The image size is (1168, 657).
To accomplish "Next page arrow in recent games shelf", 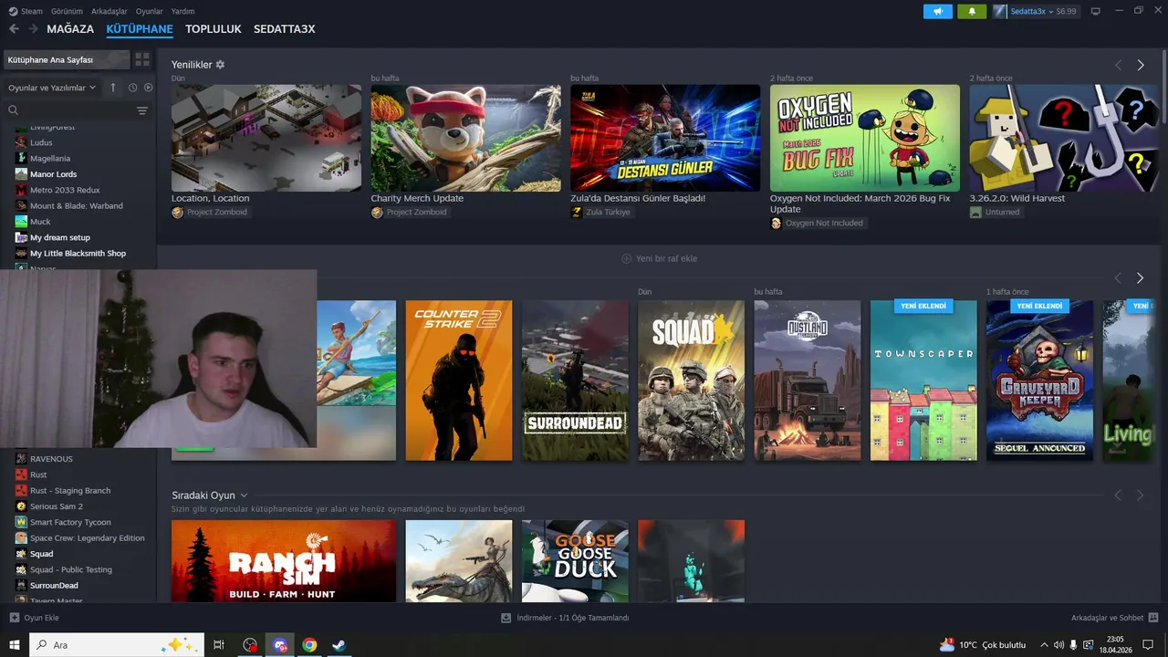I will point(1140,278).
